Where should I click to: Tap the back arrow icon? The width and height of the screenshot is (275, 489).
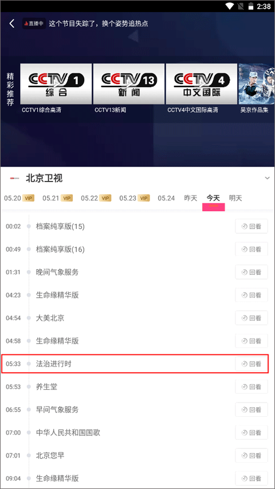click(12, 23)
